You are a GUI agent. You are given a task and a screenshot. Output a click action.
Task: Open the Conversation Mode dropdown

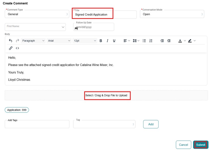172,14
